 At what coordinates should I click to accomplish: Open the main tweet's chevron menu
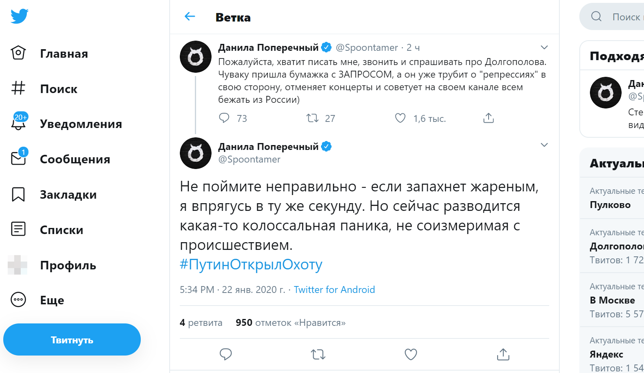point(544,145)
